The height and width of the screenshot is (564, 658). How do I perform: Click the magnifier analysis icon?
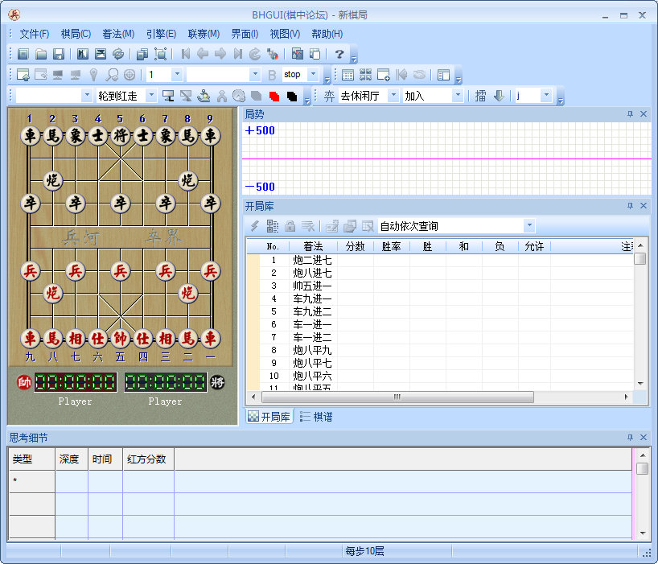click(112, 75)
